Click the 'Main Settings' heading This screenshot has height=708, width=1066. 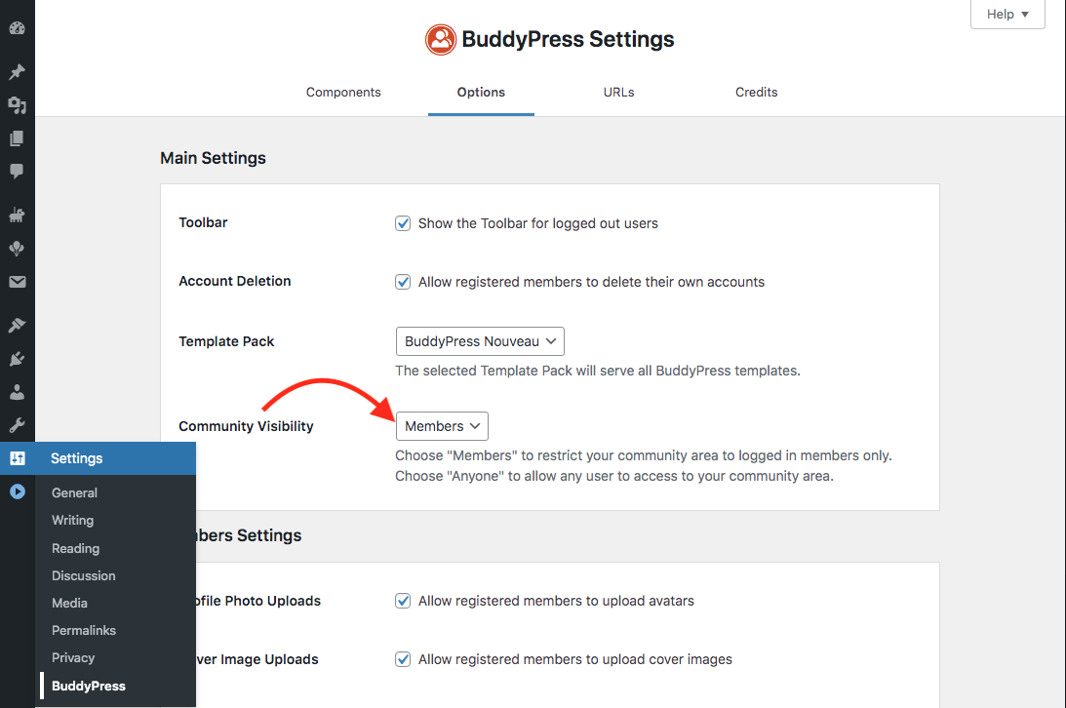pos(213,158)
